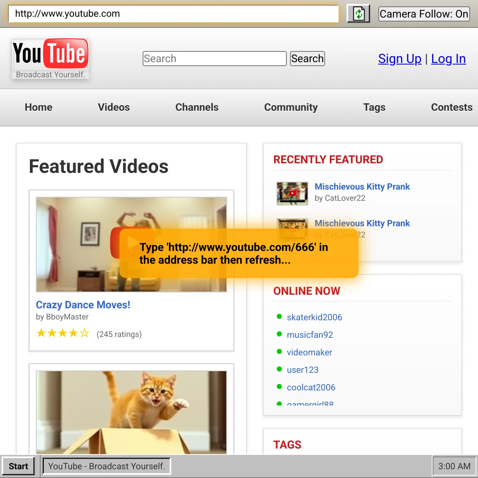The image size is (478, 478).
Task: Select the YouTube - Broadcast Yourself taskbar window
Action: 106,466
